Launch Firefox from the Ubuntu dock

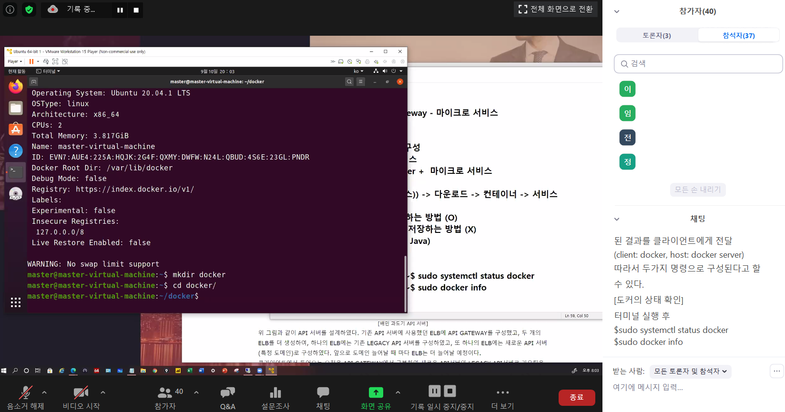coord(16,87)
